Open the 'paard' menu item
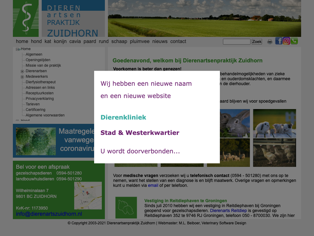Image resolution: width=314 pixels, height=236 pixels. click(x=90, y=41)
